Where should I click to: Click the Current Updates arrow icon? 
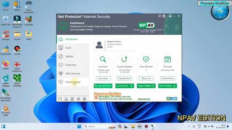tap(124, 59)
